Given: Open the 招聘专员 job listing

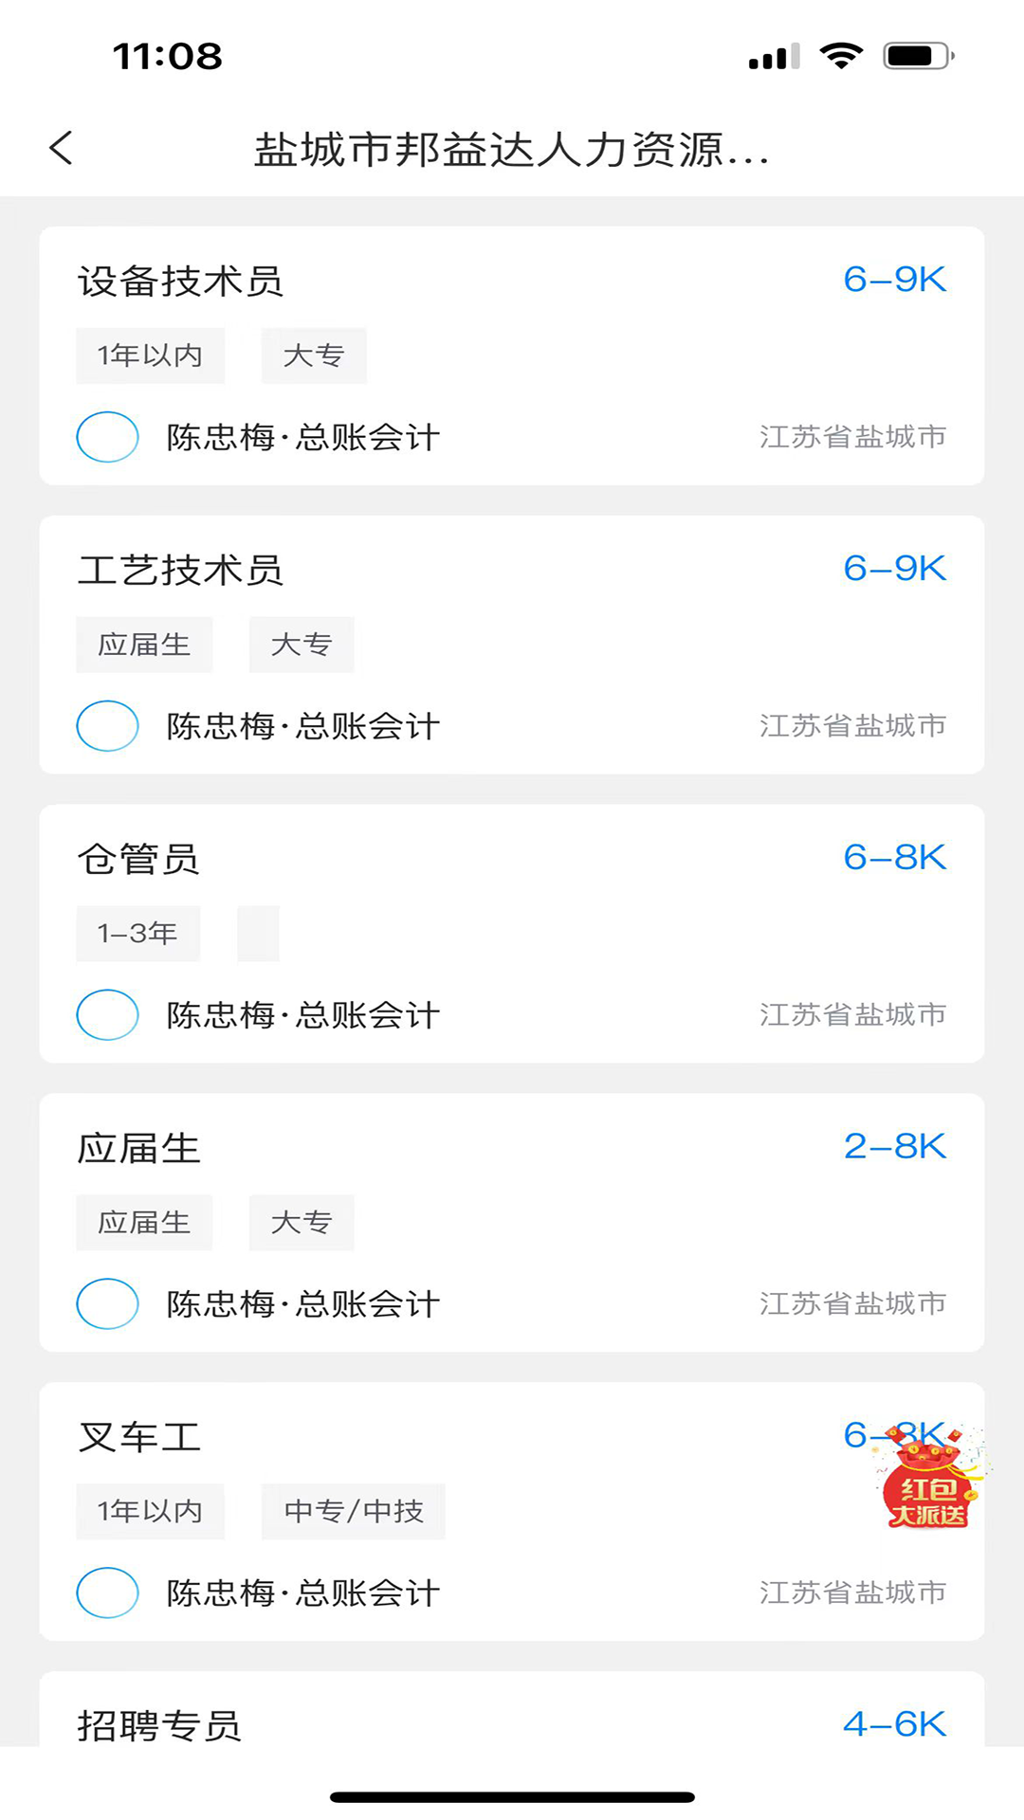Looking at the screenshot, I should coord(159,1725).
